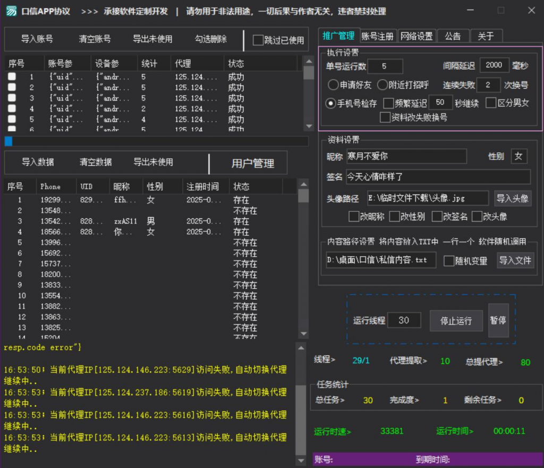544x468 pixels.
Task: Click inside the 昵称 nickname input field
Action: [x=406, y=156]
